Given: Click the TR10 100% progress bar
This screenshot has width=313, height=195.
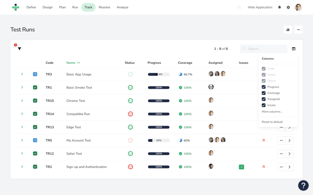Looking at the screenshot, I should click(159, 101).
